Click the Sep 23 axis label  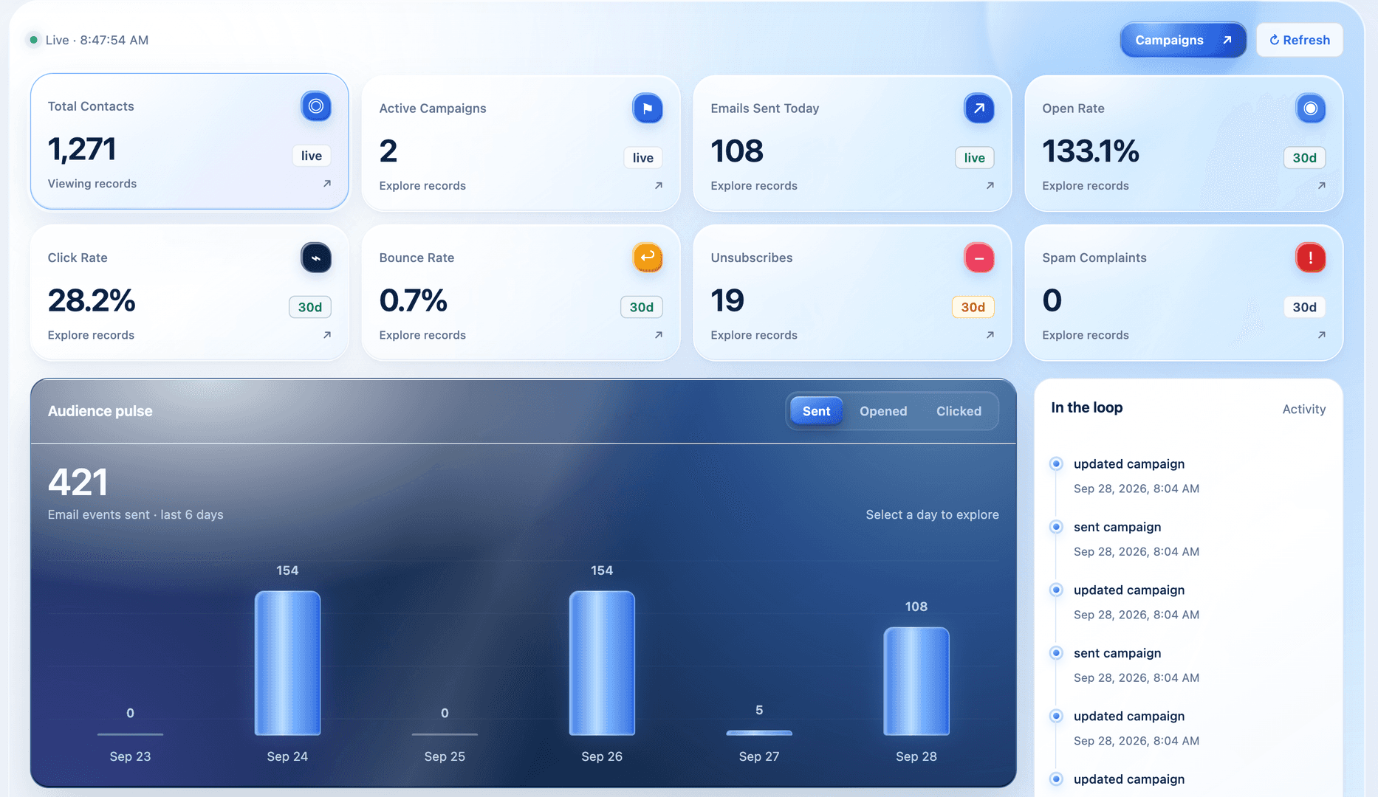click(130, 756)
